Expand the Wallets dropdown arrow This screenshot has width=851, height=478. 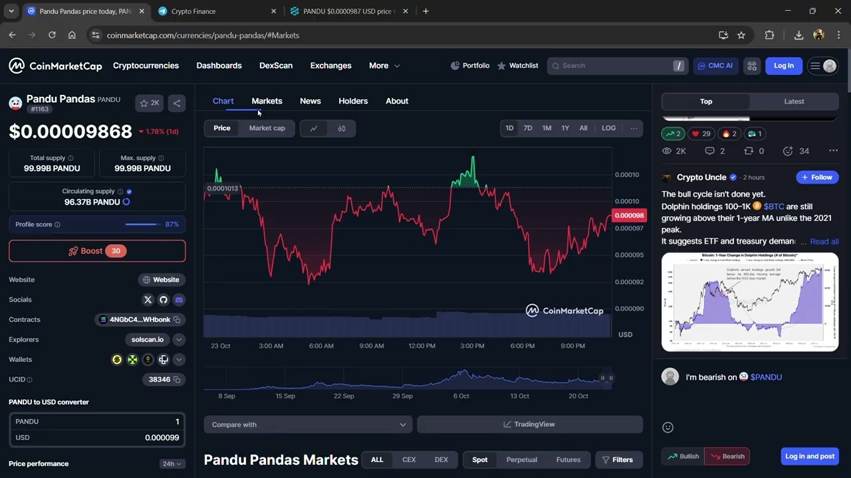coord(179,360)
